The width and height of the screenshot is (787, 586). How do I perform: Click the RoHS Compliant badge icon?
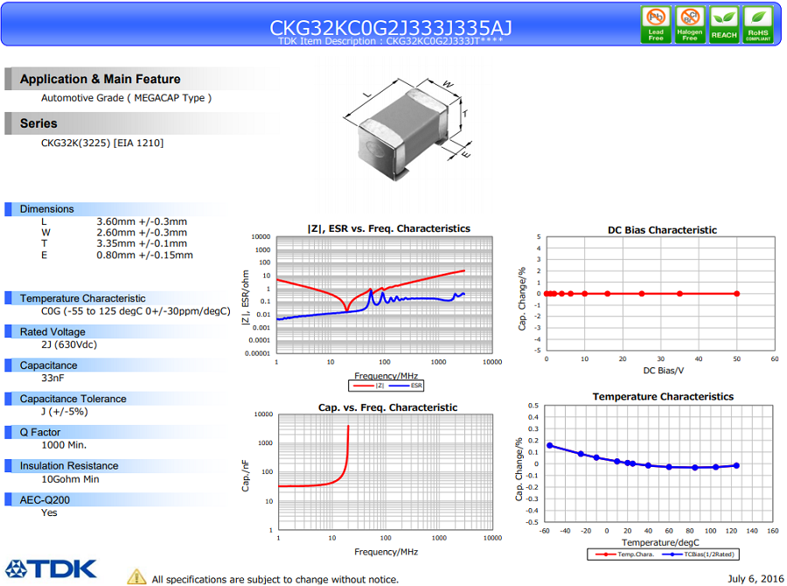click(758, 24)
